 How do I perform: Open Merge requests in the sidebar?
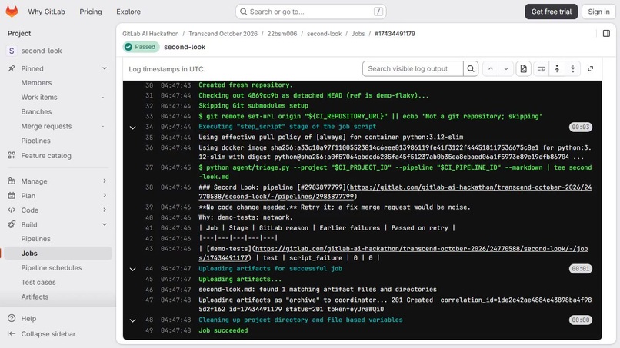[46, 127]
